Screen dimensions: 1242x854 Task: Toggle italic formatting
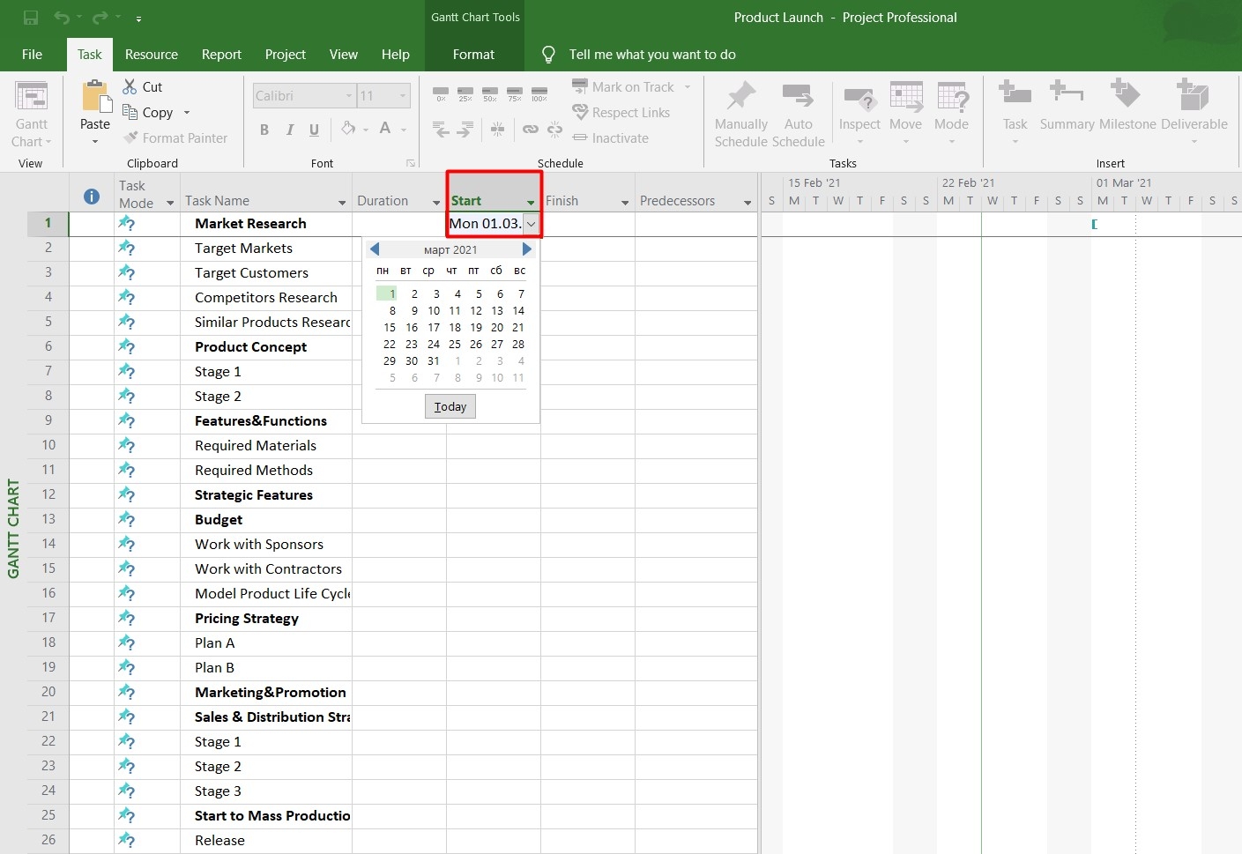tap(288, 129)
